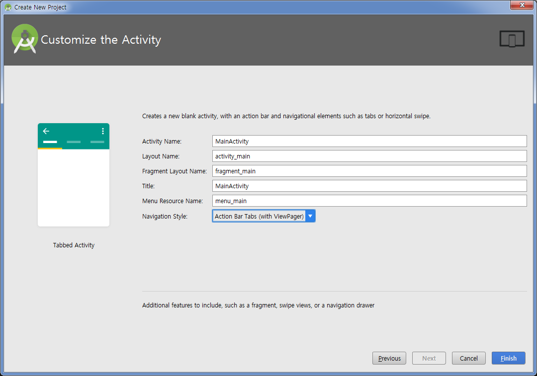
Task: Select the Menu Resource Name field
Action: 369,201
